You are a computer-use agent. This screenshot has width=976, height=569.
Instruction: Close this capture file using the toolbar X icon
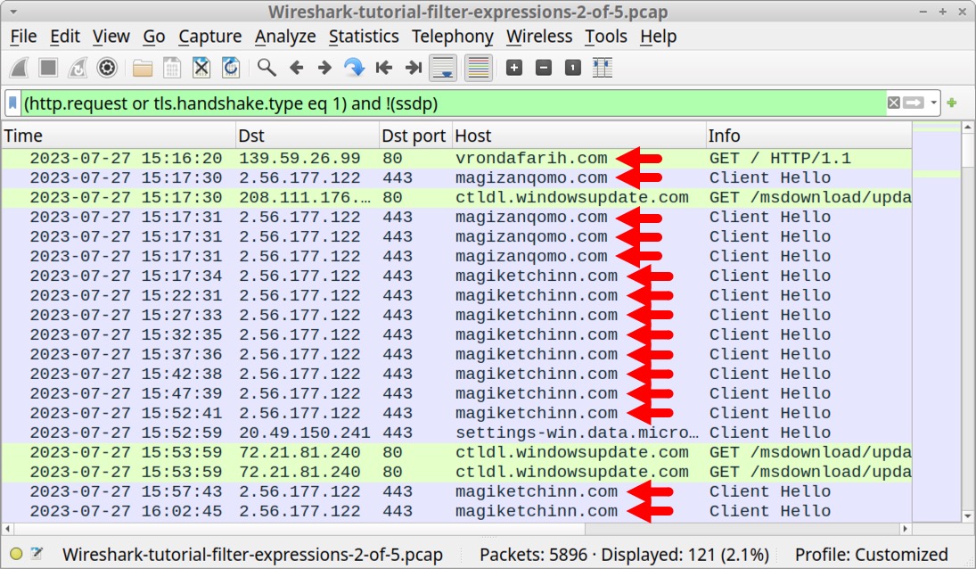201,67
